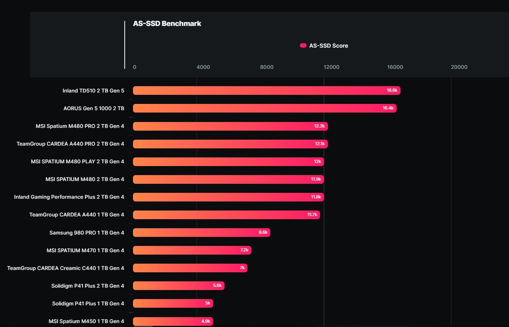509x327 pixels.
Task: Click the Solidigm P41 Plus 1 TB label
Action: coord(88,303)
